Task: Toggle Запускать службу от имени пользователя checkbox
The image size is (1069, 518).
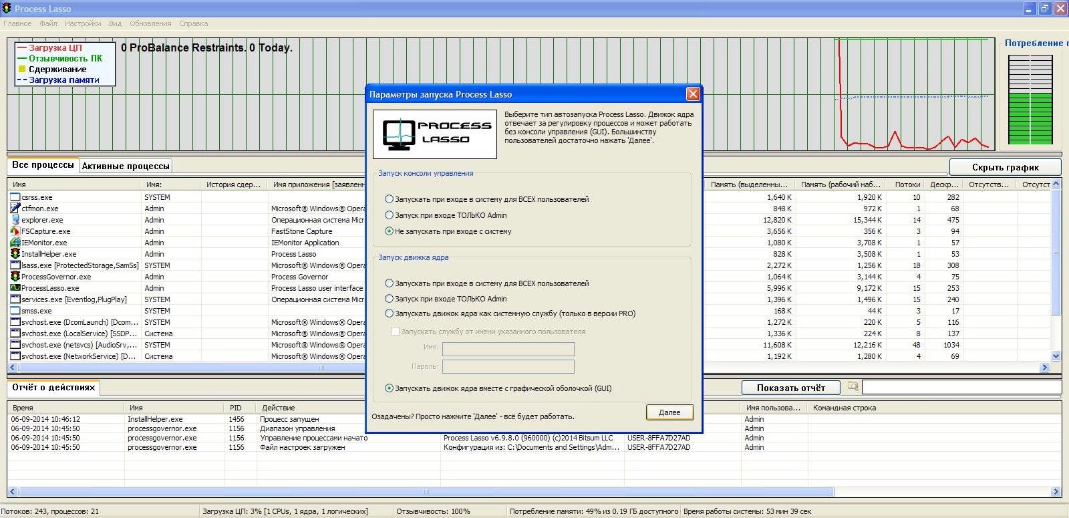Action: [395, 332]
